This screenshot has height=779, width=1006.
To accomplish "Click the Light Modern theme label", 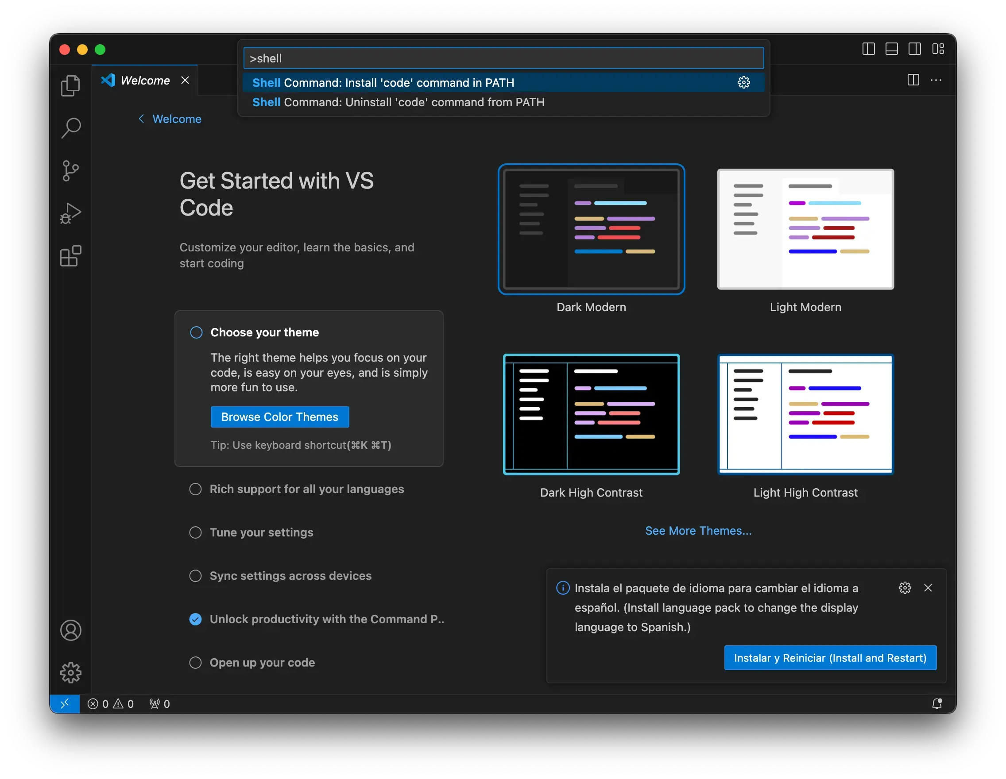I will [x=805, y=307].
